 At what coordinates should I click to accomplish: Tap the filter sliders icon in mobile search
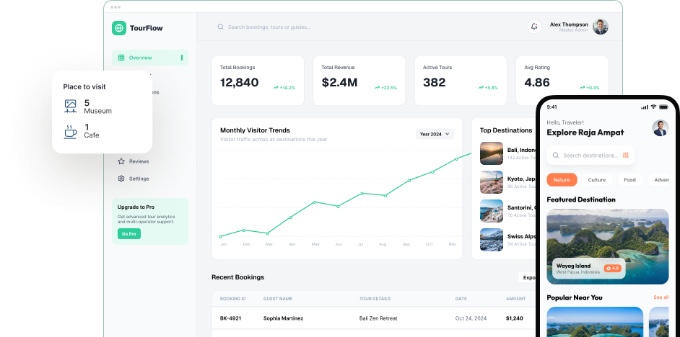(x=625, y=156)
